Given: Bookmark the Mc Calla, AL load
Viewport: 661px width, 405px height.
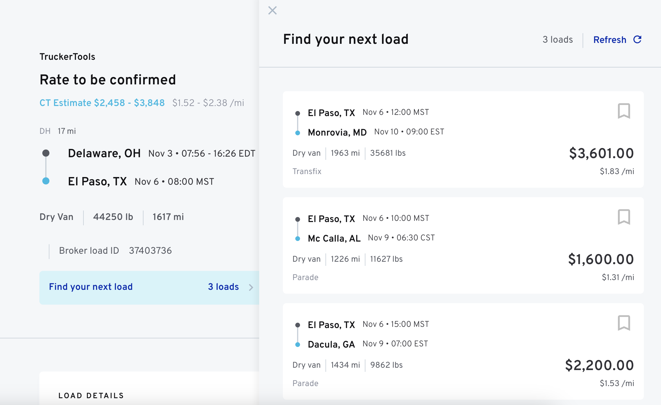Looking at the screenshot, I should tap(624, 217).
